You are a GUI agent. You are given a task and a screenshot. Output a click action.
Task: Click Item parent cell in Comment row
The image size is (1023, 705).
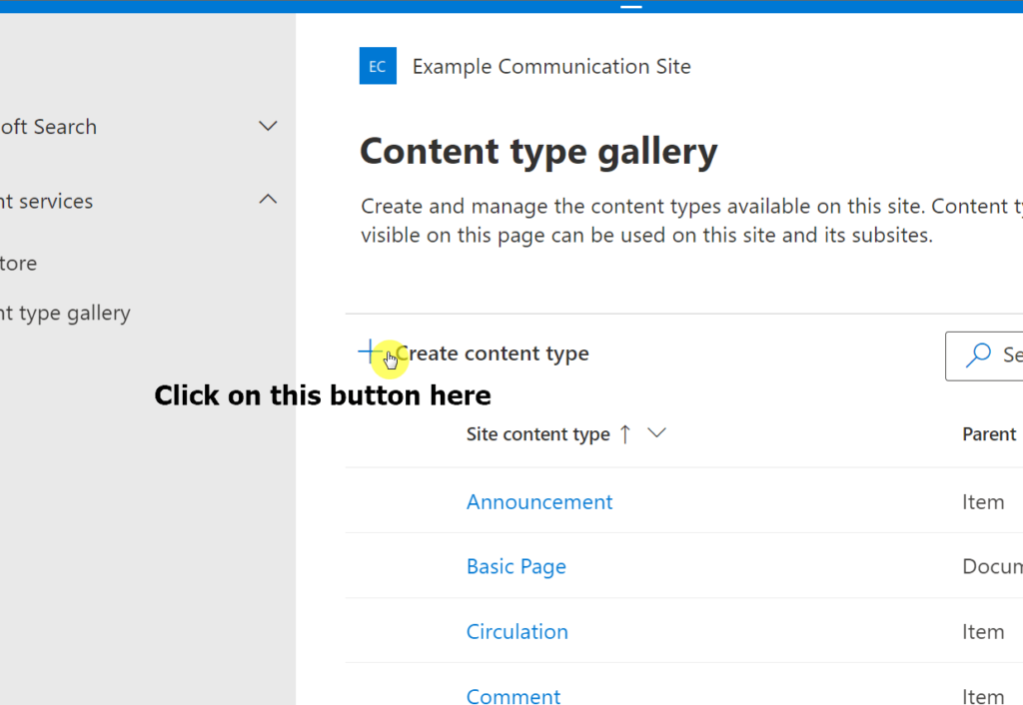pos(983,696)
